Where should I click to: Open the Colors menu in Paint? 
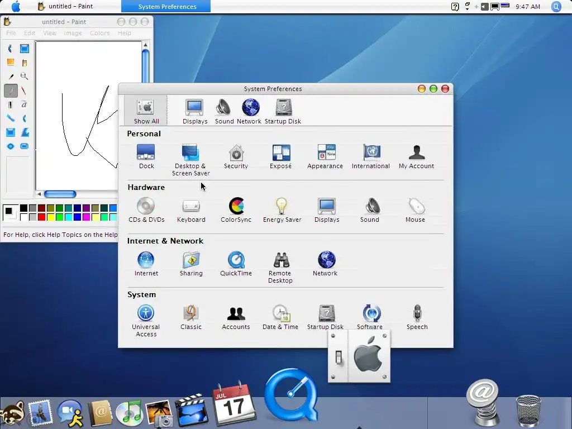coord(99,33)
